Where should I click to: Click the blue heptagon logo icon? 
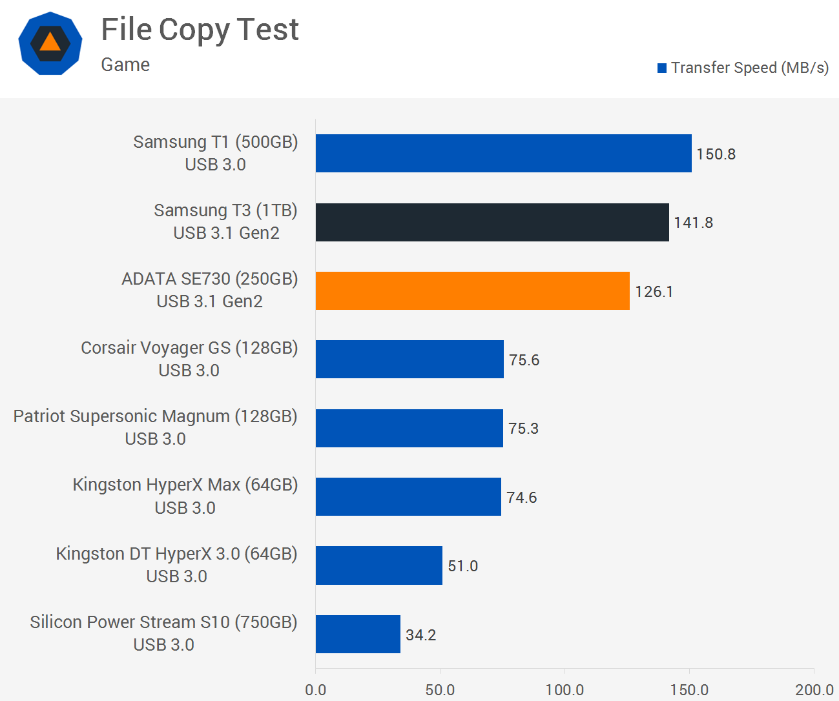pyautogui.click(x=50, y=44)
